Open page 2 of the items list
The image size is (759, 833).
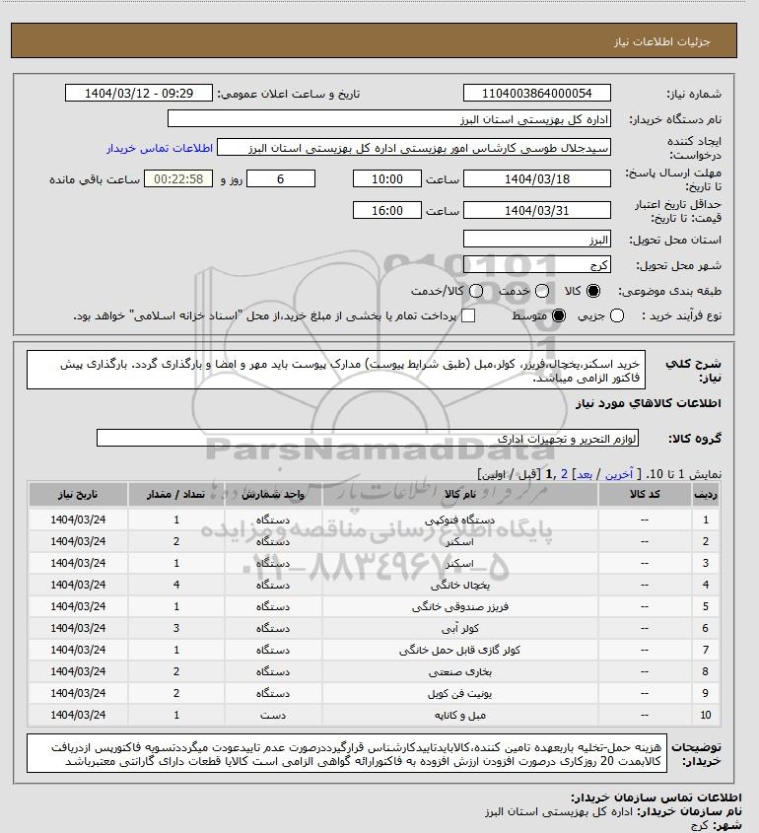(564, 474)
